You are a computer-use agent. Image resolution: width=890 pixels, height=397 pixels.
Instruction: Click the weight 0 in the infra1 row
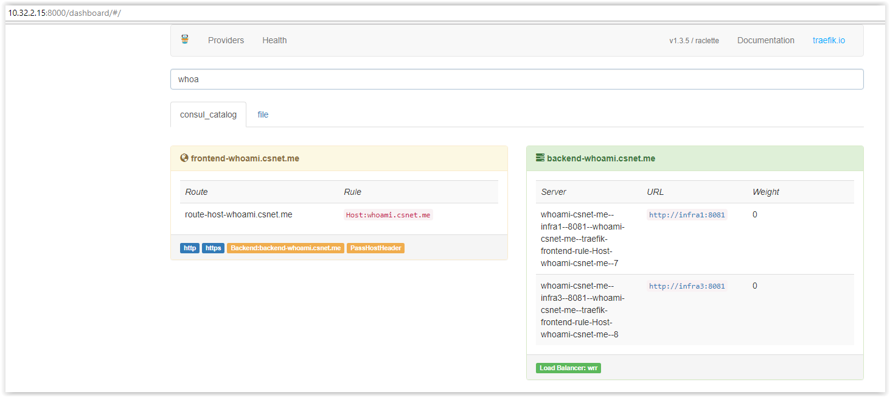[x=755, y=214]
